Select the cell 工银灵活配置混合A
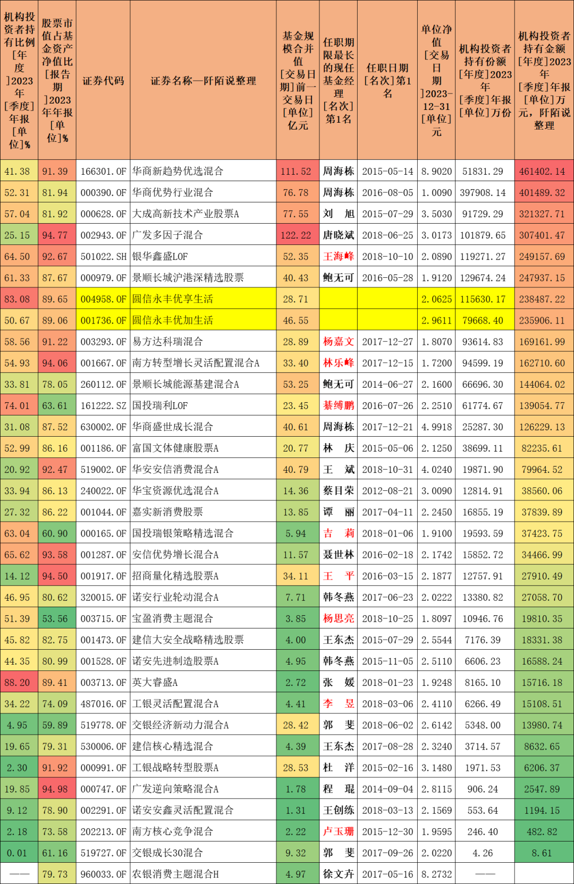Screen dimensions: 574x884 [203, 704]
